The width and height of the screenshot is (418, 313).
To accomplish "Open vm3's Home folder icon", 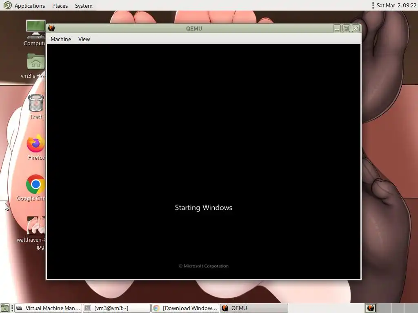I will pyautogui.click(x=36, y=61).
